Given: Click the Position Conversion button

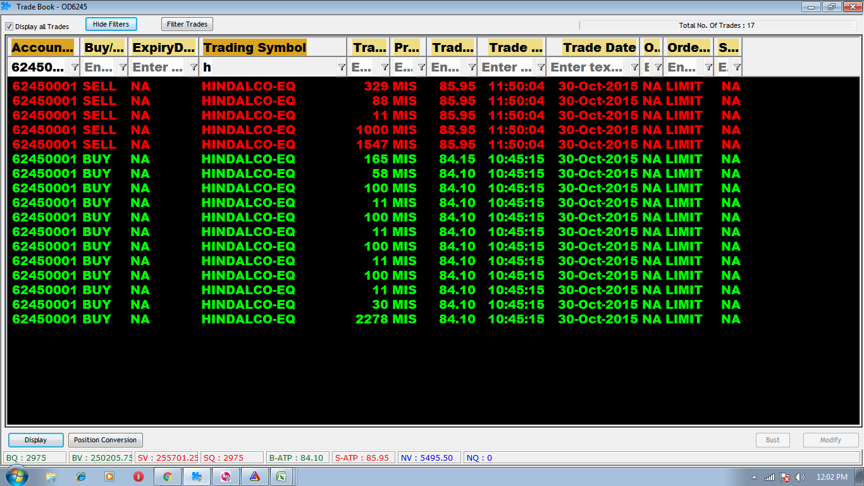Looking at the screenshot, I should click(105, 440).
